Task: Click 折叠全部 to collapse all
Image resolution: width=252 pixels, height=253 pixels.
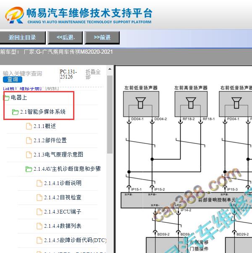Action: [93, 74]
